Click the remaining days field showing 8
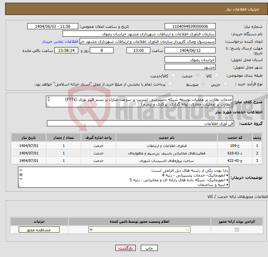Image resolution: width=268 pixels, height=257 pixels. click(102, 51)
